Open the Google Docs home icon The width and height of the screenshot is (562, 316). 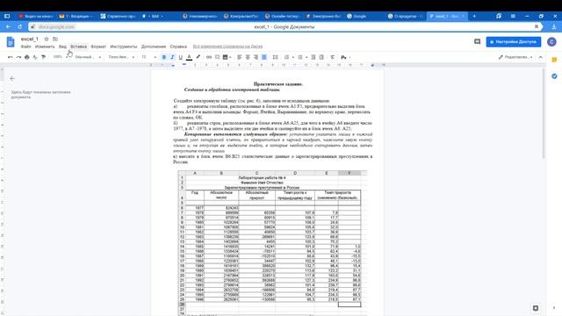click(x=11, y=42)
